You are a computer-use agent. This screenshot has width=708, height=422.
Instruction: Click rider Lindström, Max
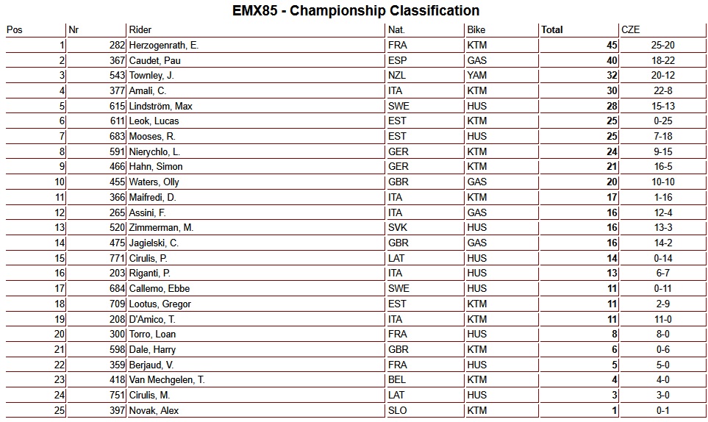click(160, 106)
